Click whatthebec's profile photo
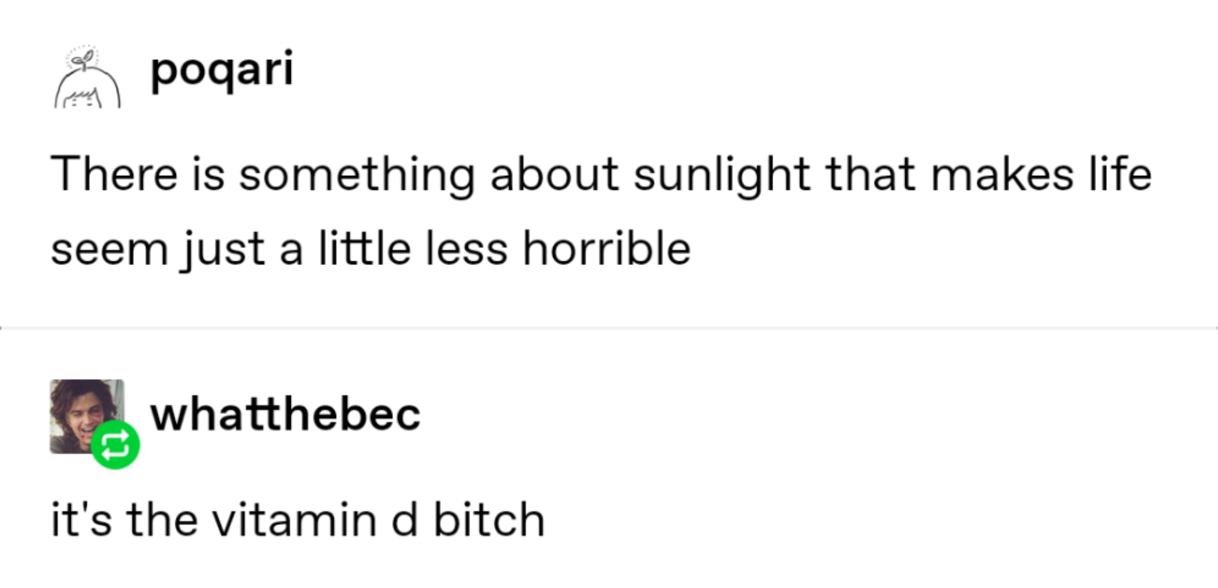Image resolution: width=1218 pixels, height=588 pixels. 77,410
